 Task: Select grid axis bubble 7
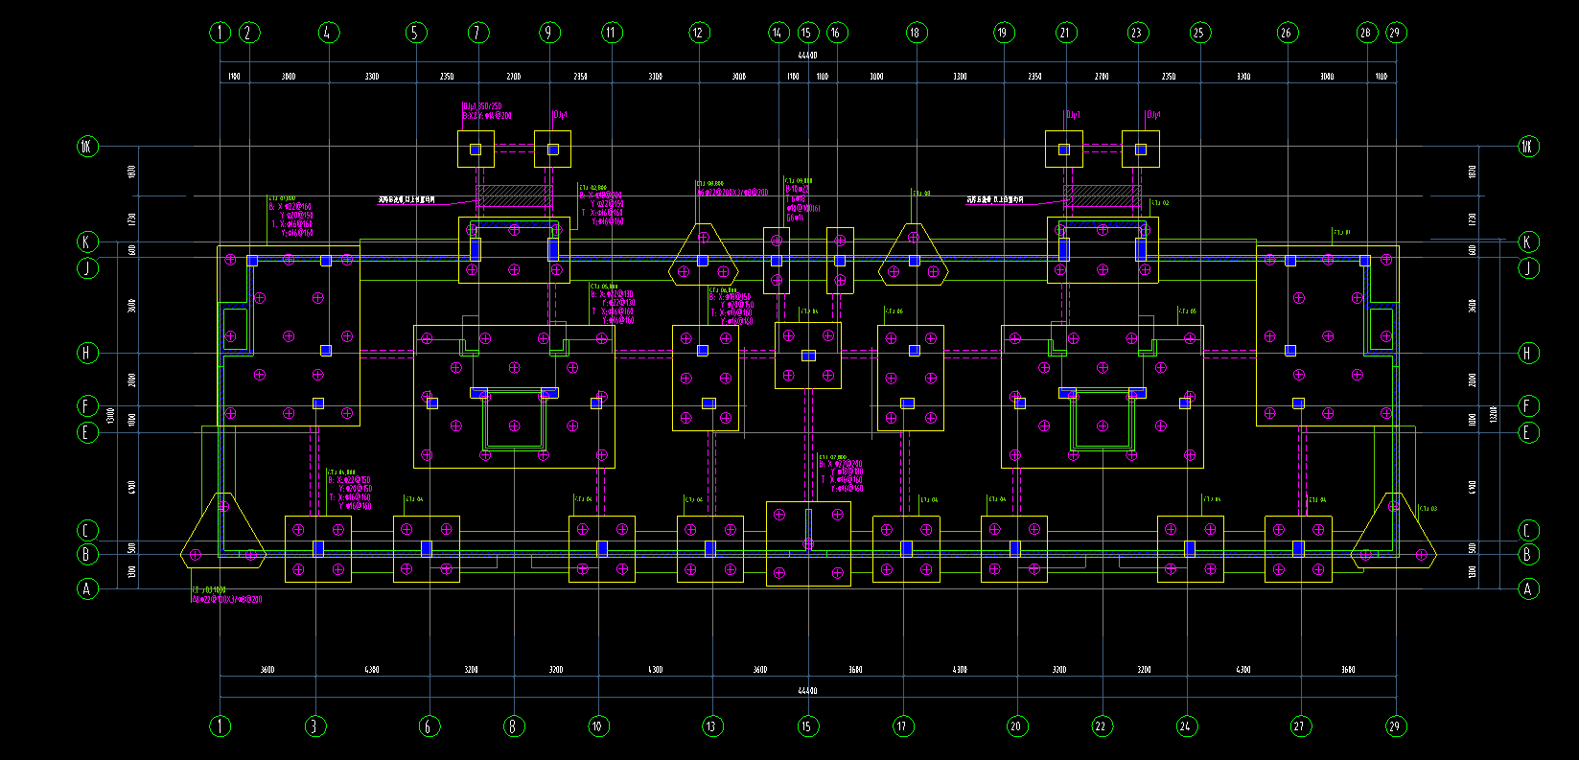478,33
